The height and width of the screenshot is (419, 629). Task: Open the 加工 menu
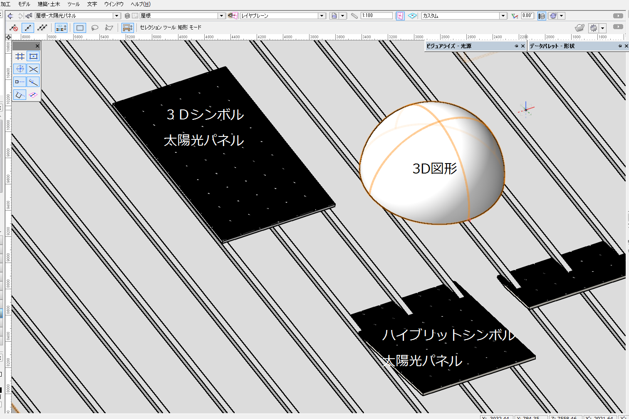(x=5, y=4)
